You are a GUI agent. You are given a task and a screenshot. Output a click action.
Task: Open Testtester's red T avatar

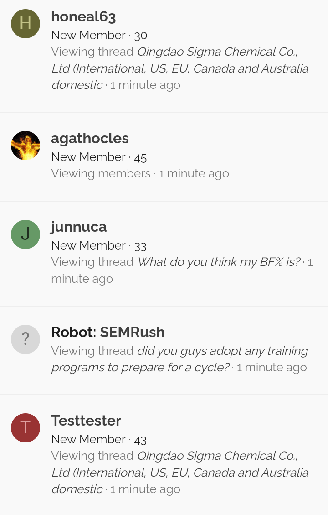(26, 428)
